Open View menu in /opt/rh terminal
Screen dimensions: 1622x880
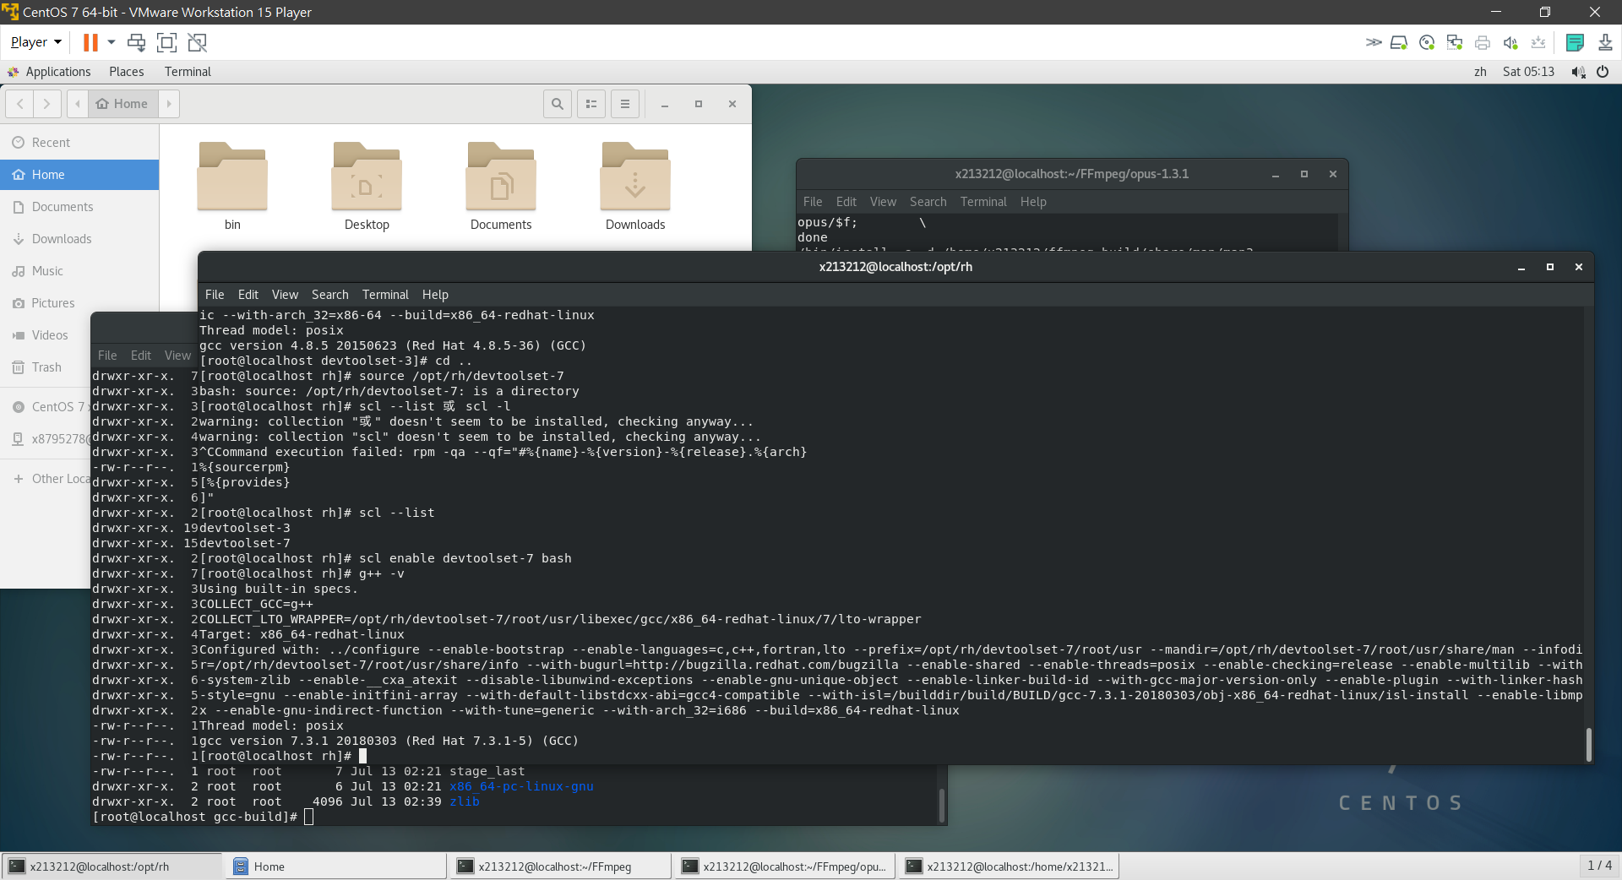coord(285,295)
